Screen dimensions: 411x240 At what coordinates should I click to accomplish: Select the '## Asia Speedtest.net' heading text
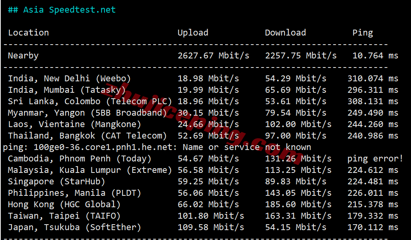point(62,10)
